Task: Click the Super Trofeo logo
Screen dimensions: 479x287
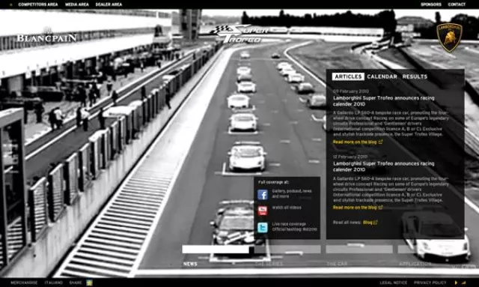Action: point(239,34)
